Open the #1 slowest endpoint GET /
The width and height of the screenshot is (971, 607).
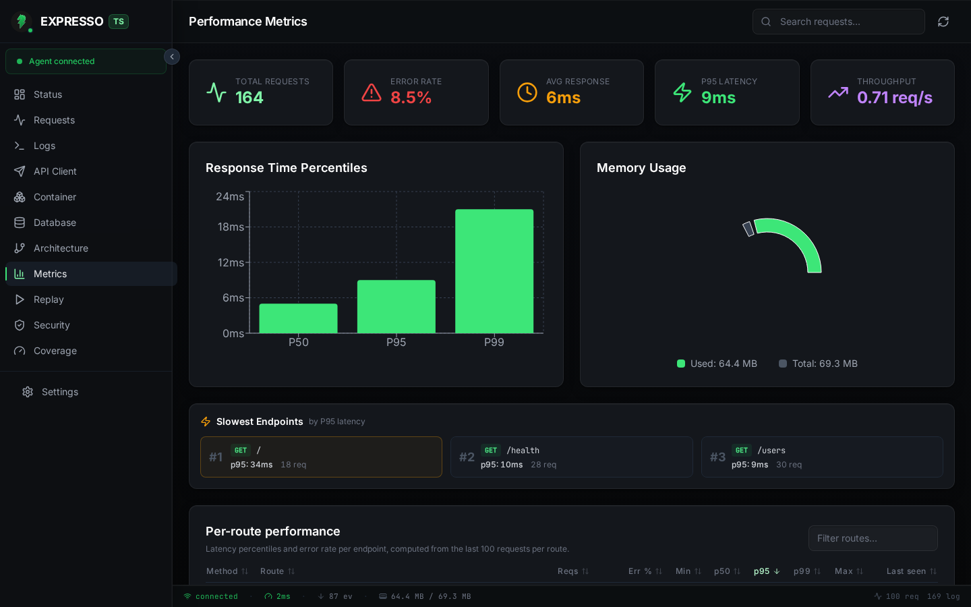[x=321, y=457]
